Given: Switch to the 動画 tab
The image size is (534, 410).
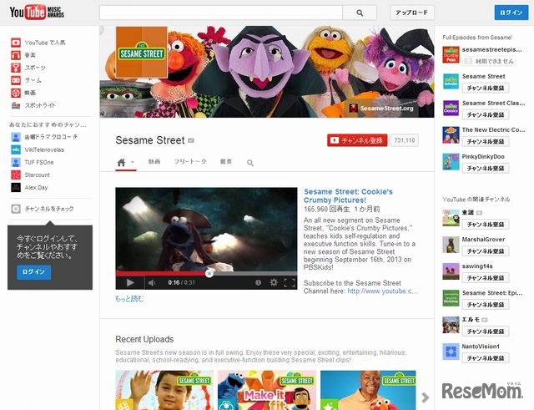Looking at the screenshot, I should click(x=154, y=161).
